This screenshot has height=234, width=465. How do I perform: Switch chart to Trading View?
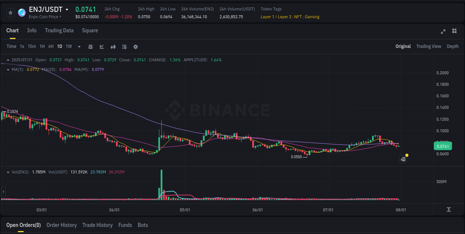coord(429,46)
